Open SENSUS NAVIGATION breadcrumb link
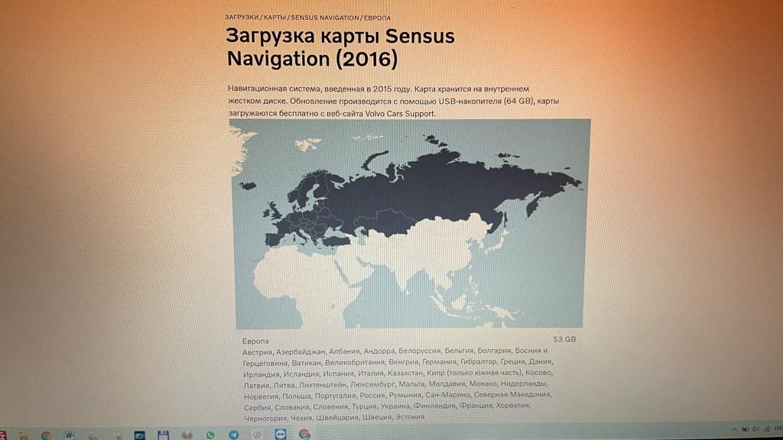The image size is (783, 440). (x=324, y=18)
